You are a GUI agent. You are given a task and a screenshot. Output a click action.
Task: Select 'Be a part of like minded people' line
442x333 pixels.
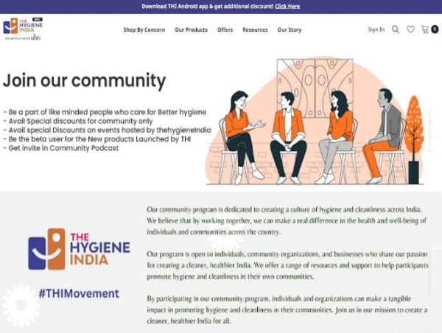pos(105,112)
